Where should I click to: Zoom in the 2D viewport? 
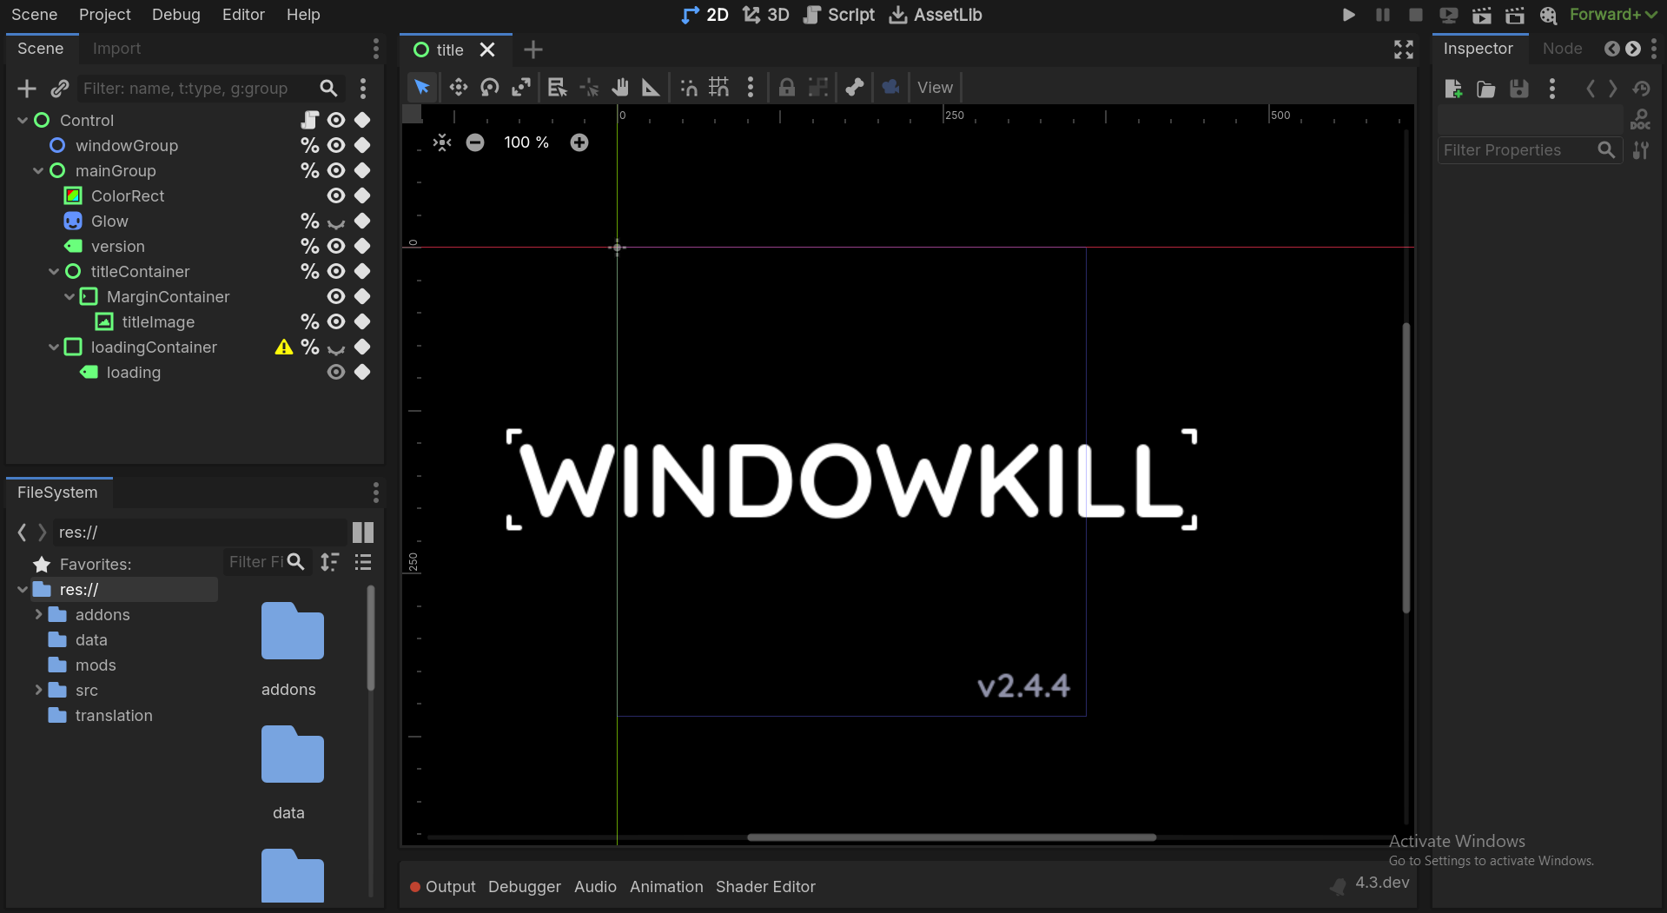(579, 142)
